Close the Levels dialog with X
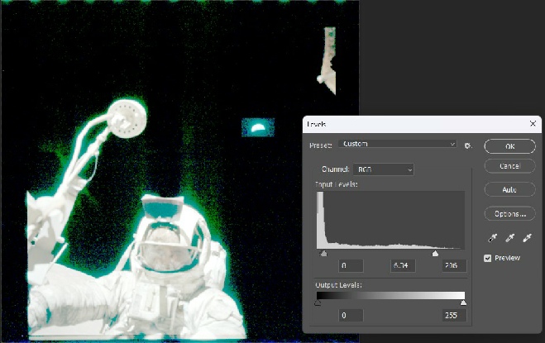Image resolution: width=545 pixels, height=343 pixels. click(x=533, y=123)
